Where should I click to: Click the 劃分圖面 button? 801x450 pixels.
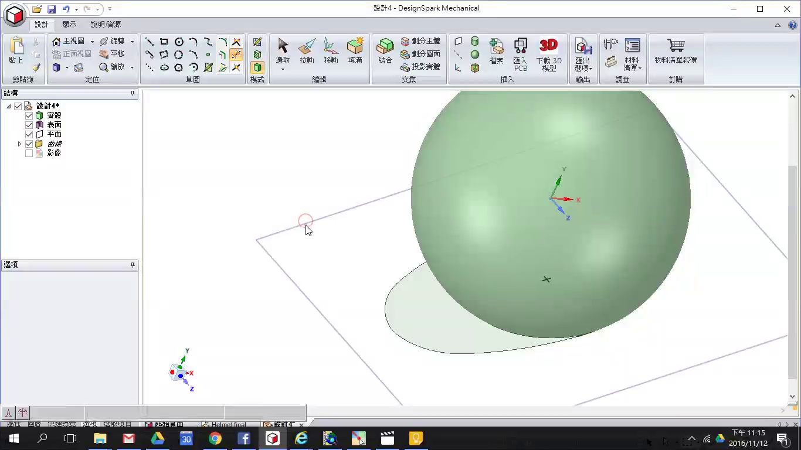click(420, 54)
